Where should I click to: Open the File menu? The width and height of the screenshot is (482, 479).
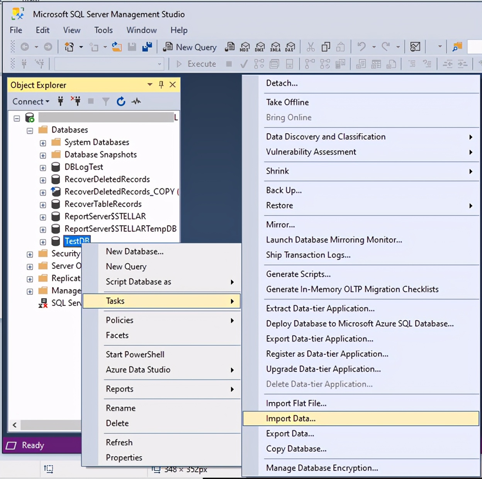(16, 30)
